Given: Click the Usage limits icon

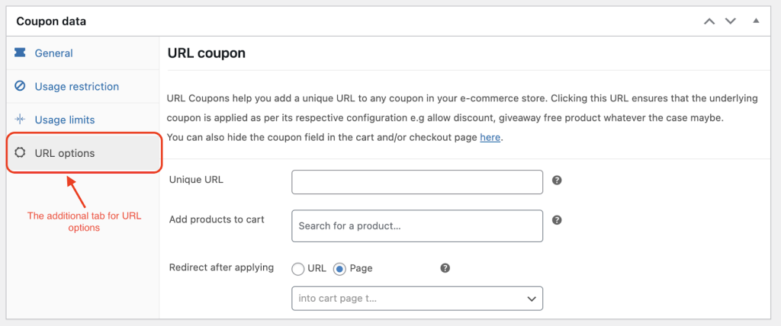Looking at the screenshot, I should point(20,120).
